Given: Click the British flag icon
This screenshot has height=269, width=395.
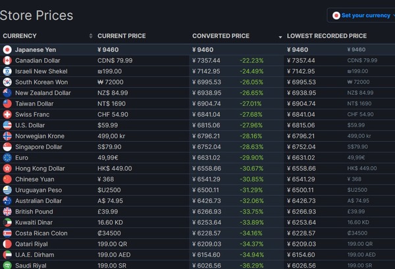Looking at the screenshot, I should point(7,212).
